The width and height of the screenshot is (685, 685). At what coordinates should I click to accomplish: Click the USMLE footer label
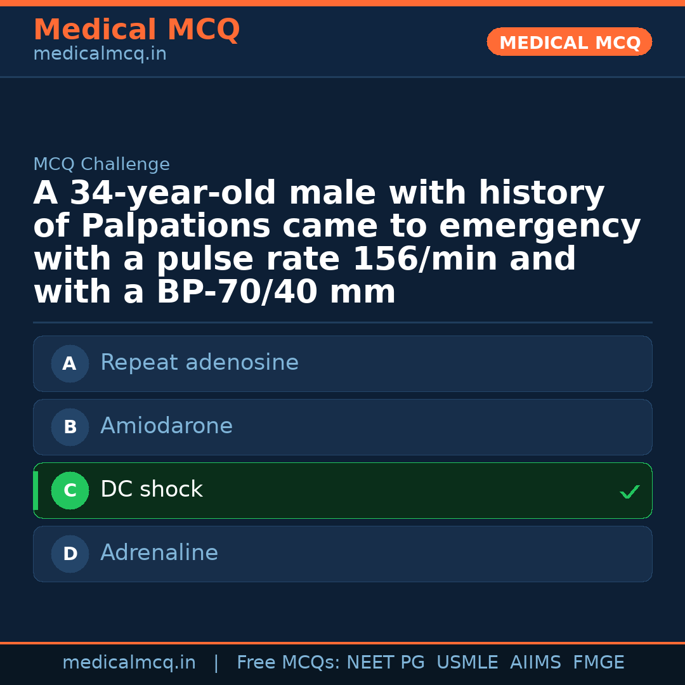467,663
